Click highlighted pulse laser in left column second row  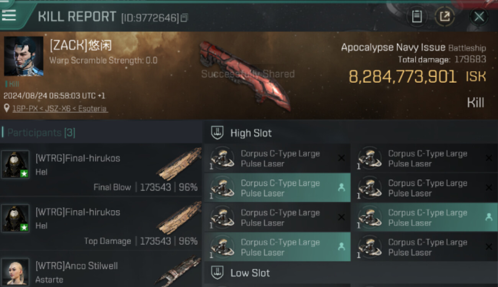click(x=277, y=188)
